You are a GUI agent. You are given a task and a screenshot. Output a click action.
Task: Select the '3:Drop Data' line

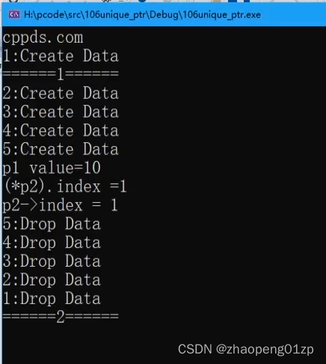(52, 261)
